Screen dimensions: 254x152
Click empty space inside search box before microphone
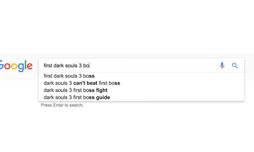coord(169,66)
